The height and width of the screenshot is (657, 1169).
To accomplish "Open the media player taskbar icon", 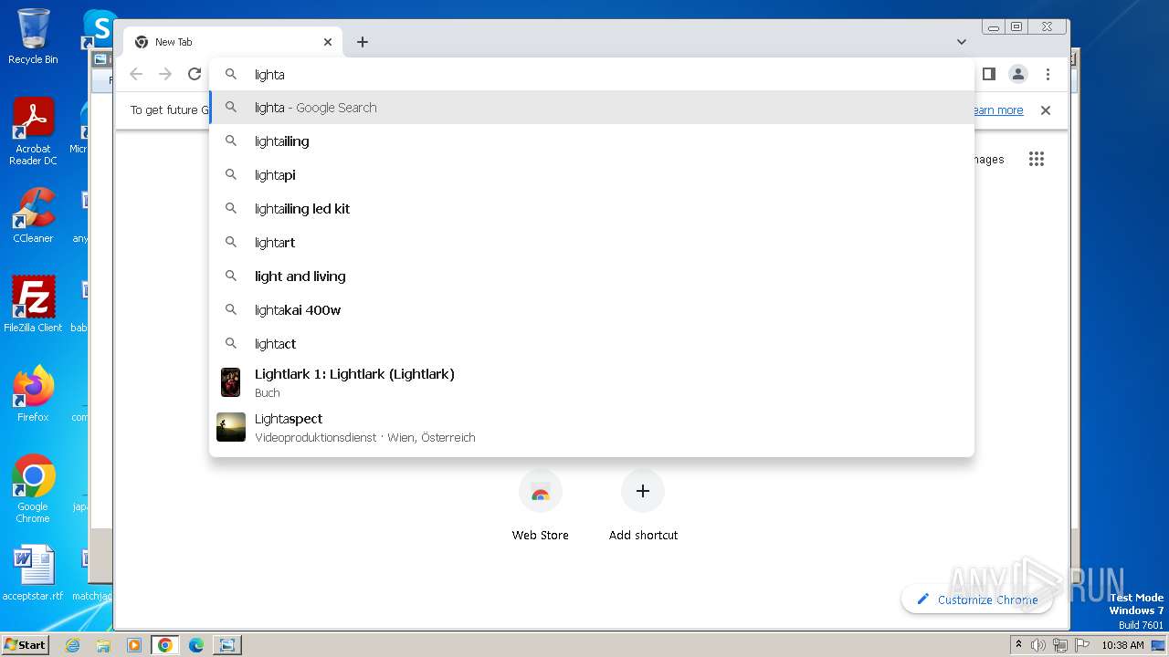I will pos(133,645).
